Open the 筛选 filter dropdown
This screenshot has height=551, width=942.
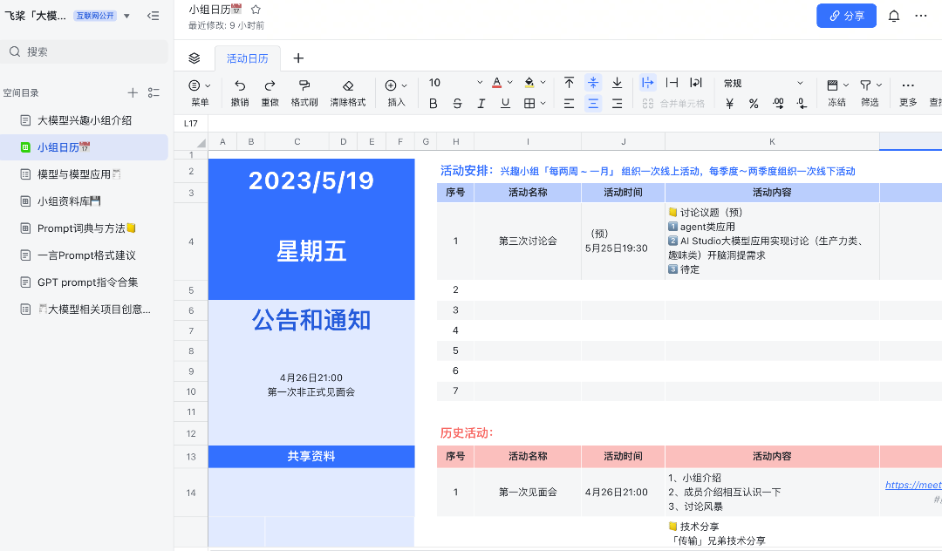pos(870,92)
